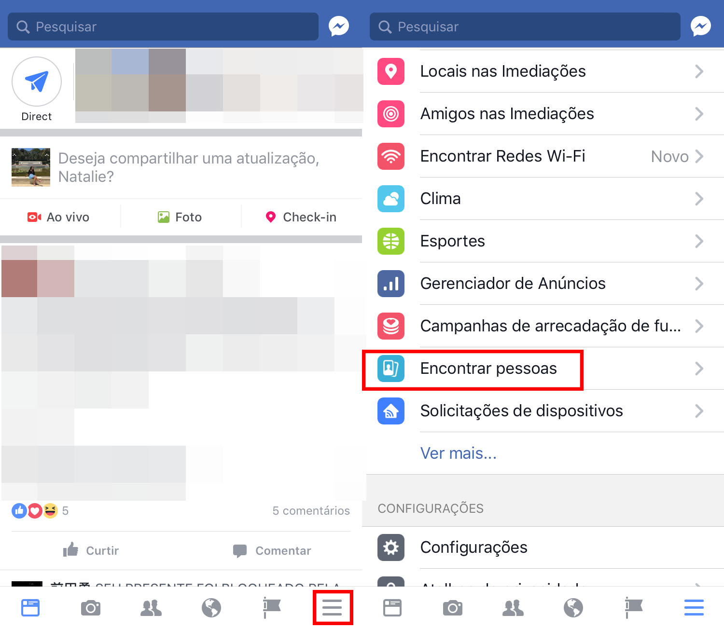Click the Ver mais... link
Screen dimensions: 724x629
click(459, 453)
